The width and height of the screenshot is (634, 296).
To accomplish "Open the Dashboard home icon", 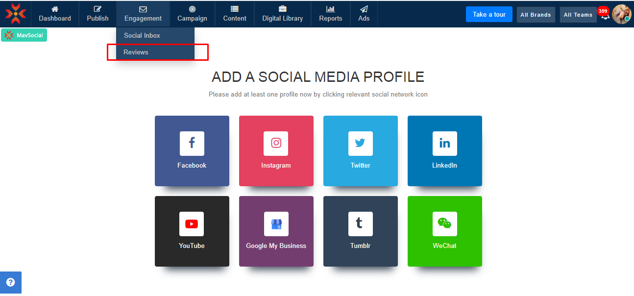I will point(55,9).
